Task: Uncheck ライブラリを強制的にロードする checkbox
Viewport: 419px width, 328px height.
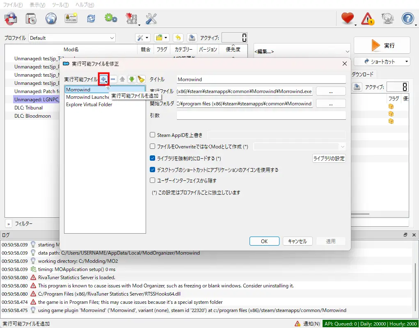Action: pos(152,158)
